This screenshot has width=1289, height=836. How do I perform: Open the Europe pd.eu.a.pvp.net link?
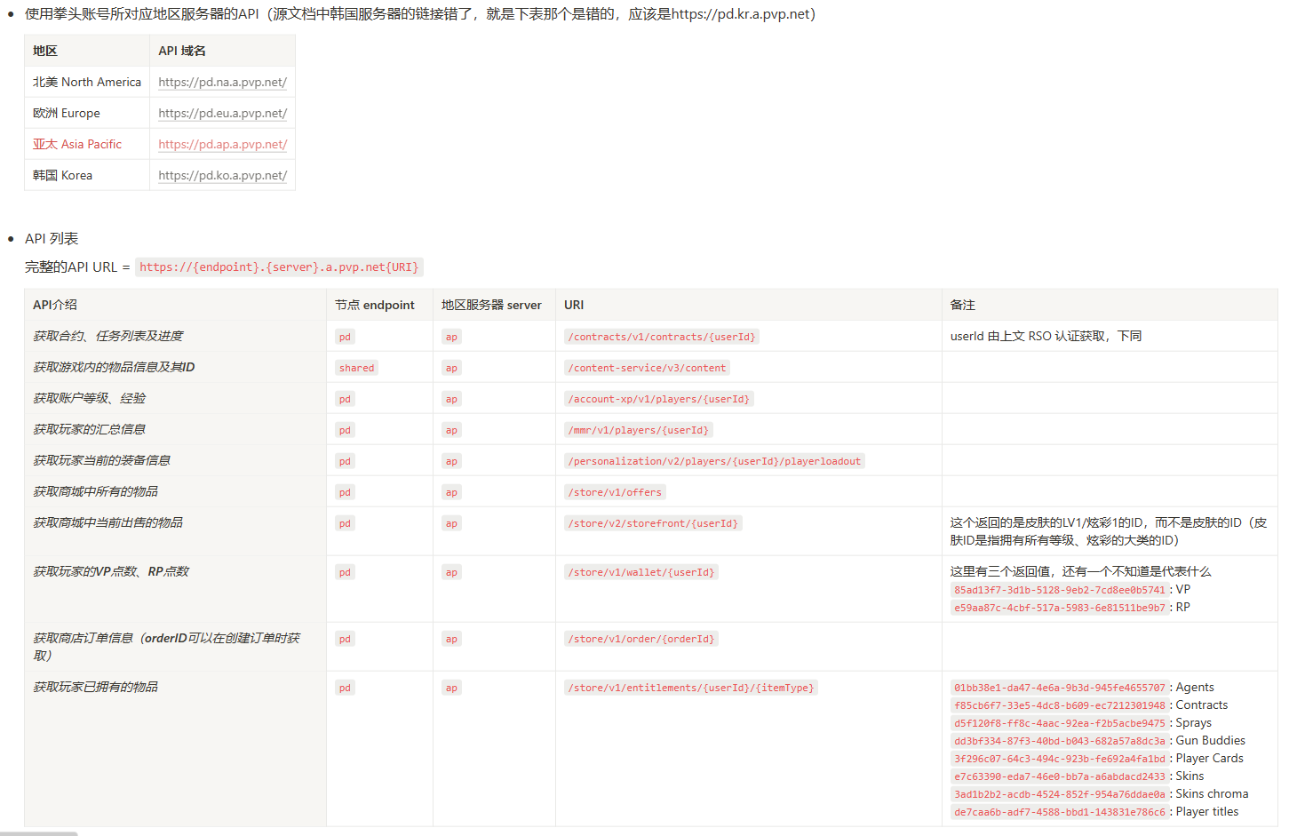coord(222,113)
